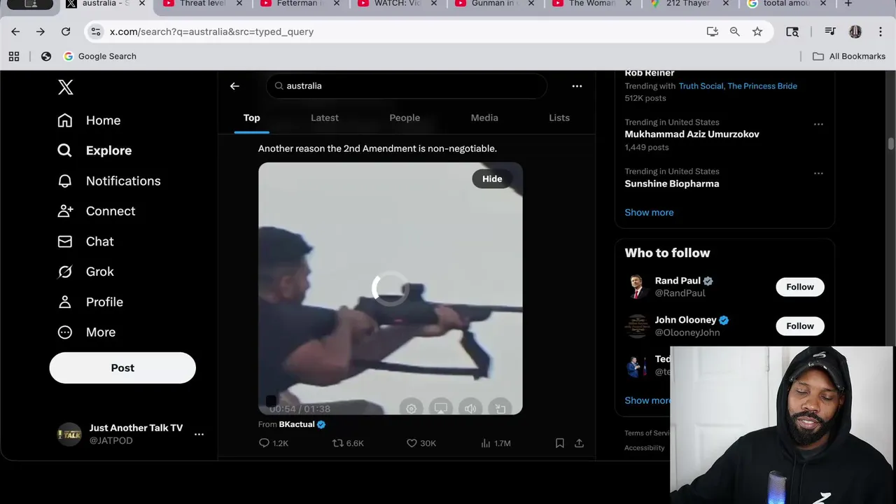Click Hide on the video
Screen dimensions: 896x504
[x=492, y=178]
